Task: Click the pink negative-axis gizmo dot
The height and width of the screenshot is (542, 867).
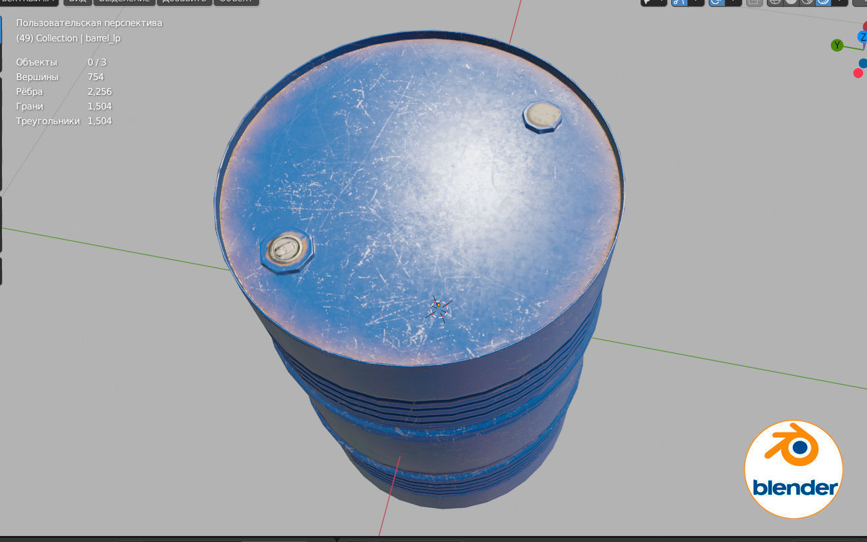Action: coord(858,73)
